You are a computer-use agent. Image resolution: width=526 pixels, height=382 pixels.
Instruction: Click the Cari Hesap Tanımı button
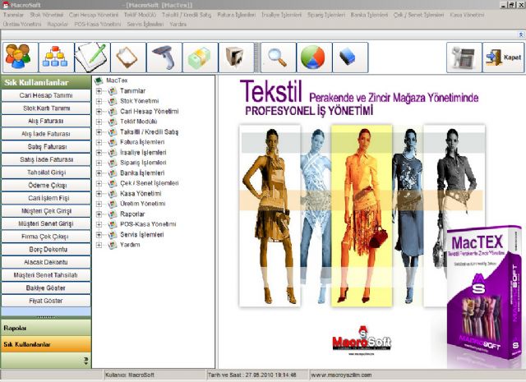coord(46,95)
